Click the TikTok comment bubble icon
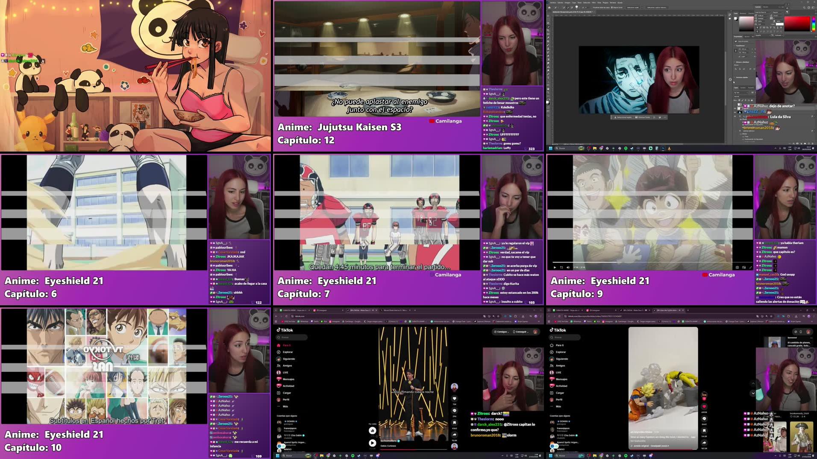 pos(704,419)
